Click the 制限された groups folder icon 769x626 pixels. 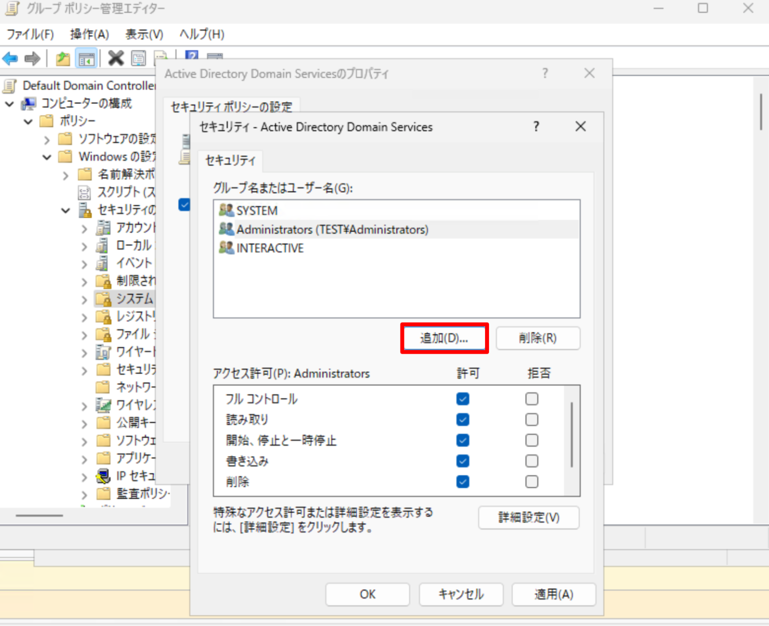(x=104, y=281)
